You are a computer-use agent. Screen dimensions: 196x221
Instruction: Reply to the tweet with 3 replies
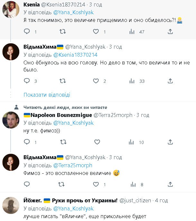[27, 81]
